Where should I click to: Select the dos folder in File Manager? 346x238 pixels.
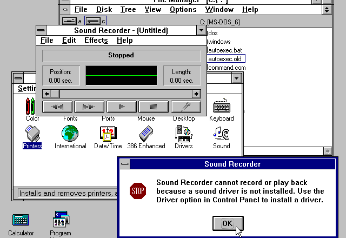click(x=212, y=33)
